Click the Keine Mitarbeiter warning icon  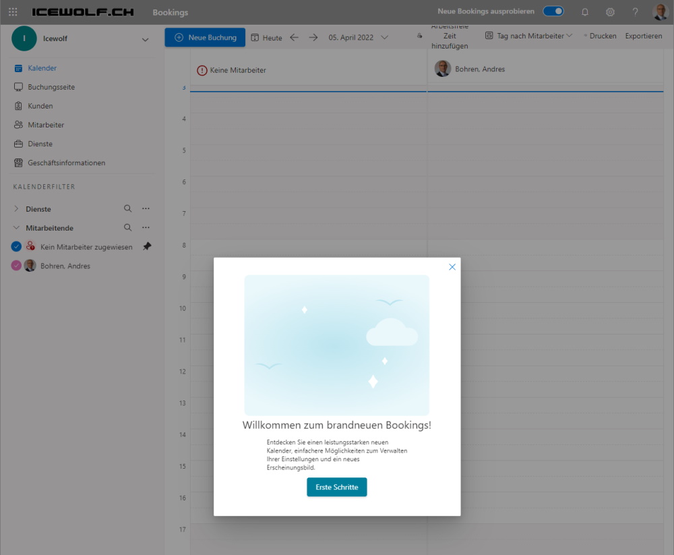202,70
